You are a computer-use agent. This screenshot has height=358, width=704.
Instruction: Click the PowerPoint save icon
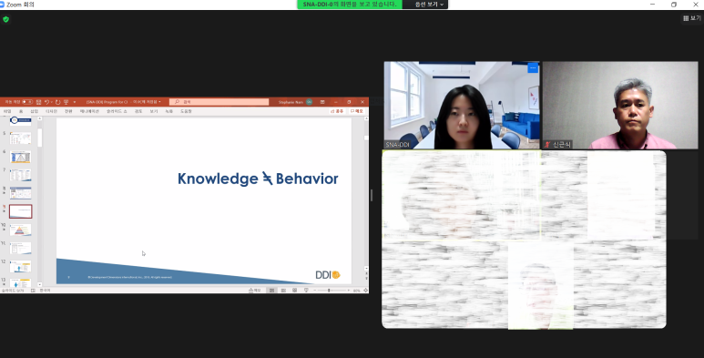point(38,102)
